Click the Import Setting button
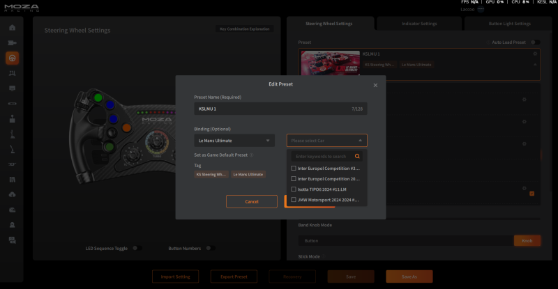The width and height of the screenshot is (558, 289). (x=176, y=276)
